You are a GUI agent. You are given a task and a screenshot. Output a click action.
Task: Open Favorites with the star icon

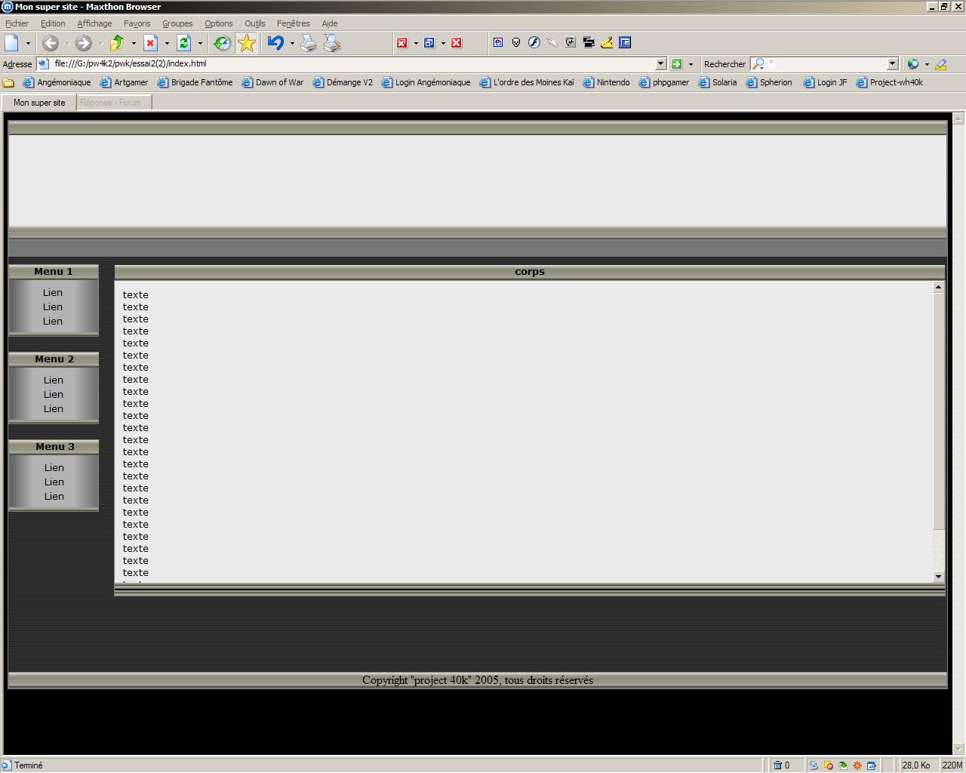coord(247,43)
